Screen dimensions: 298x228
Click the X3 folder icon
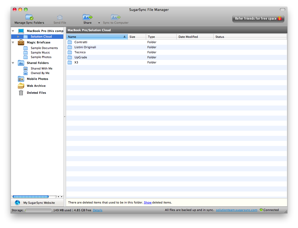pos(70,62)
